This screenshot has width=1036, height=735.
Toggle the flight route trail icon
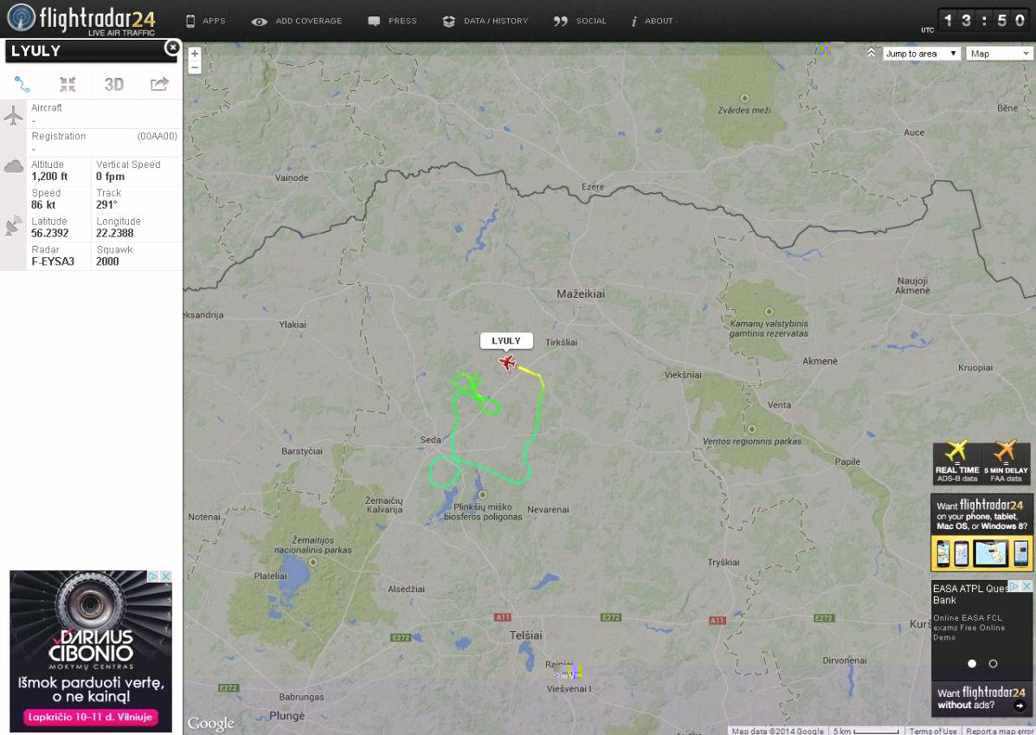tap(23, 84)
